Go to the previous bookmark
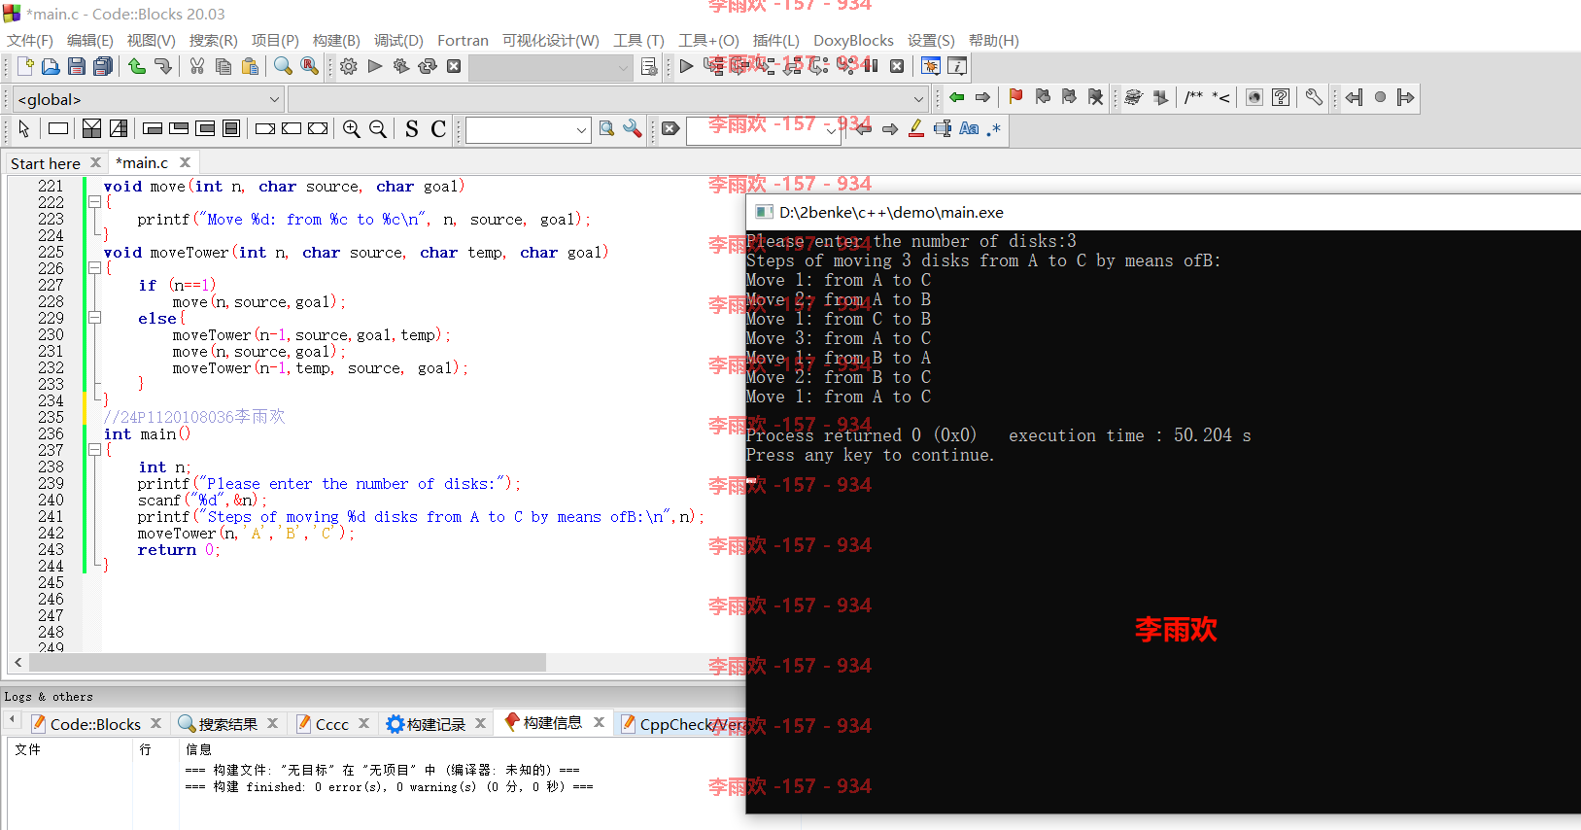1581x830 pixels. [1043, 97]
